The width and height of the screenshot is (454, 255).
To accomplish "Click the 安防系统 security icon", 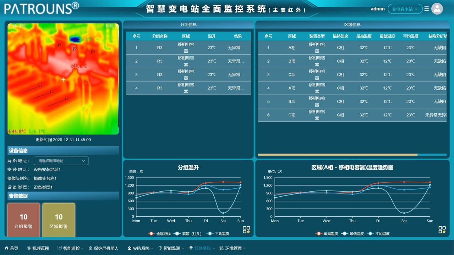I will [129, 248].
